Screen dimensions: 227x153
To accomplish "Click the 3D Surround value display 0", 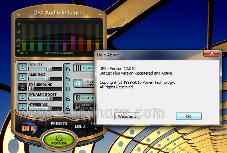I will (68, 89).
